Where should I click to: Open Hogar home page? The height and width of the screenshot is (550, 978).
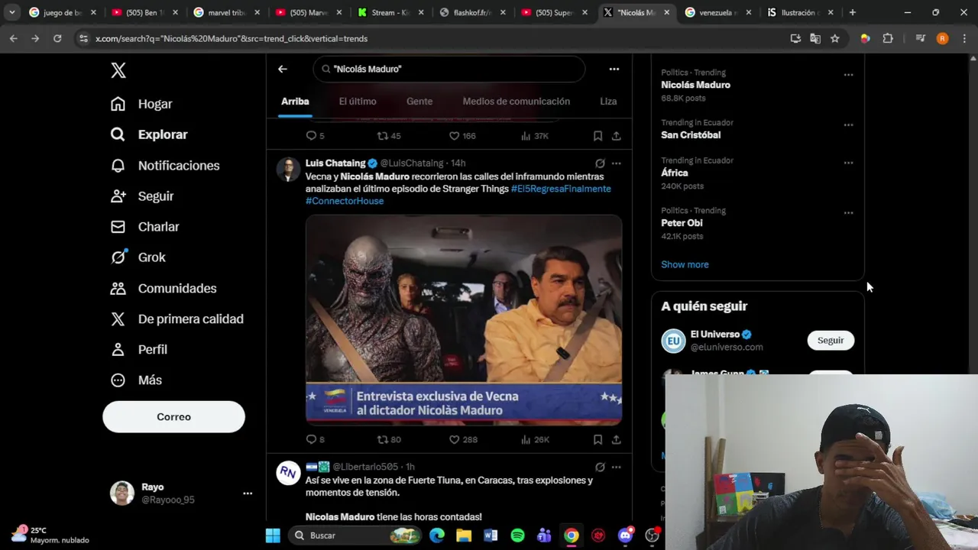pyautogui.click(x=141, y=104)
